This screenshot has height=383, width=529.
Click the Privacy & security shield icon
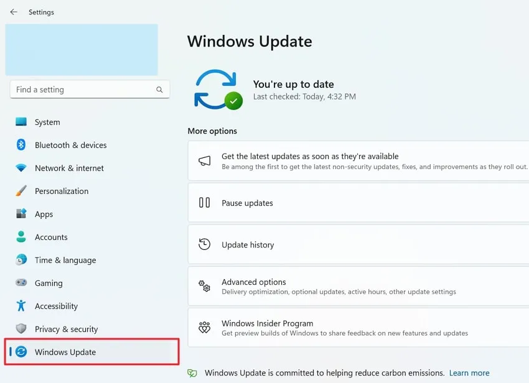[21, 329]
